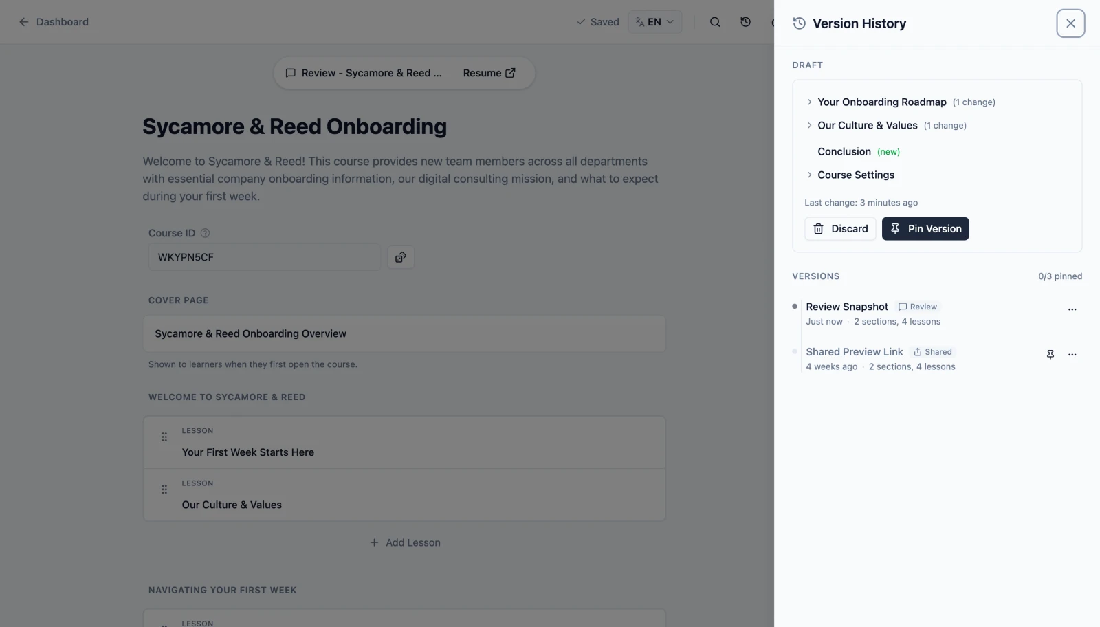Click the course description paragraph
This screenshot has height=627, width=1100.
click(x=401, y=179)
